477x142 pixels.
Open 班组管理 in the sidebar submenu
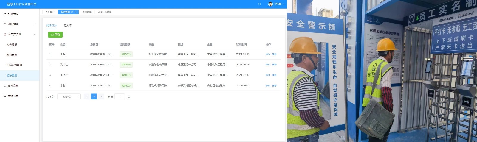pyautogui.click(x=20, y=55)
